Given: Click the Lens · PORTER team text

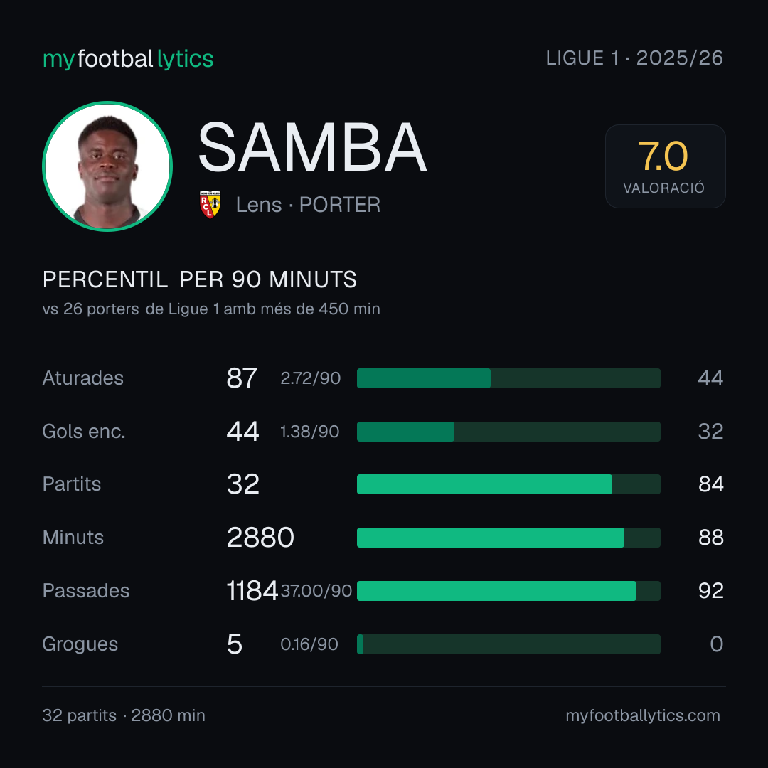Looking at the screenshot, I should pos(308,205).
